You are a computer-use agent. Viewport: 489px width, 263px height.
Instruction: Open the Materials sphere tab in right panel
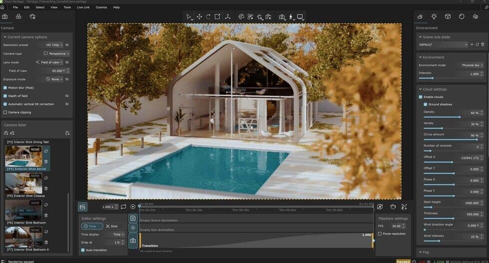click(x=462, y=16)
